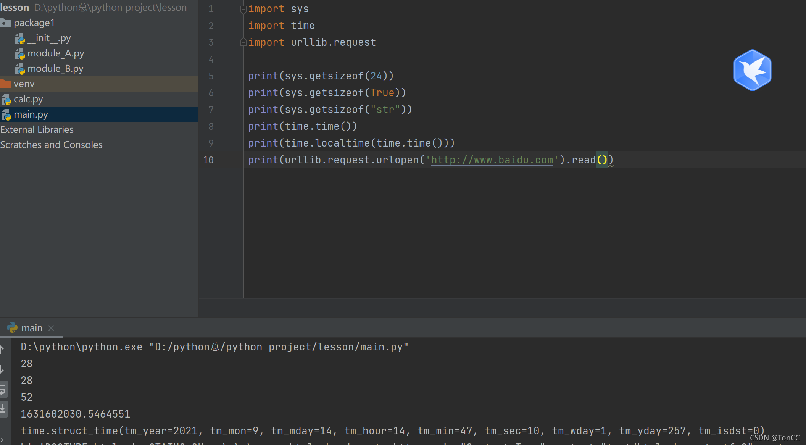Collapse the import block fold marker on line 1
This screenshot has height=445, width=806.
click(243, 9)
